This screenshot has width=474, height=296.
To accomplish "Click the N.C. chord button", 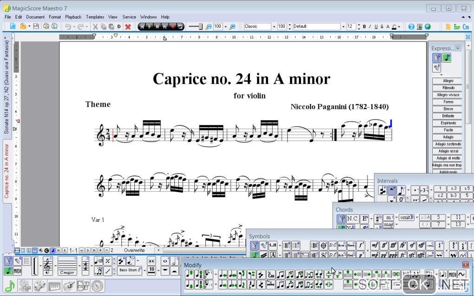I will point(353,218).
